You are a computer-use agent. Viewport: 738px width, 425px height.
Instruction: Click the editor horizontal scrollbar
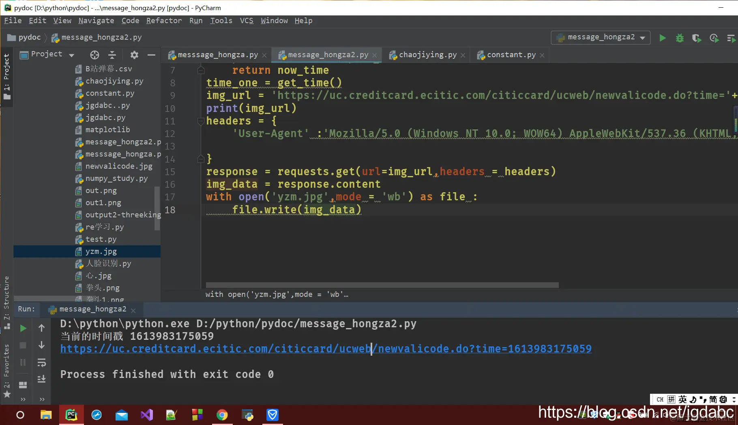tap(382, 285)
